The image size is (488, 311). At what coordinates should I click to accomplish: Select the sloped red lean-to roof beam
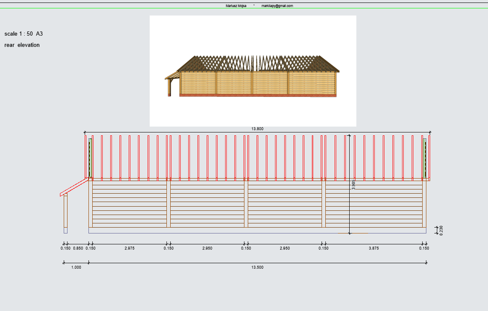75,187
